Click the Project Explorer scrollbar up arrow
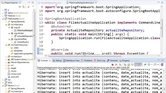 click(x=34, y=10)
